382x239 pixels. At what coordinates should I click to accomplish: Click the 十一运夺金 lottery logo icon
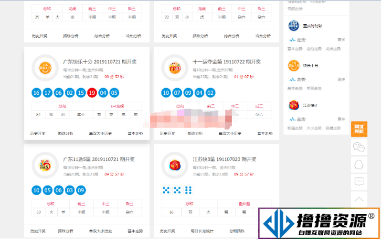[175, 68]
